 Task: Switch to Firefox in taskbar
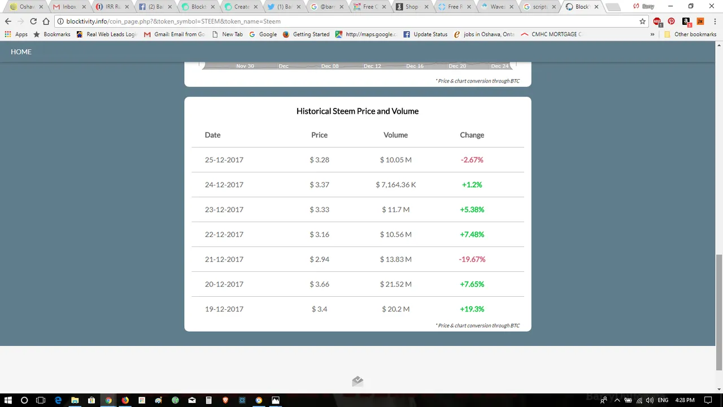tap(125, 400)
